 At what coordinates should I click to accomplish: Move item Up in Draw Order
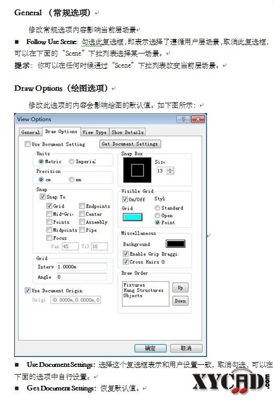coord(180,288)
